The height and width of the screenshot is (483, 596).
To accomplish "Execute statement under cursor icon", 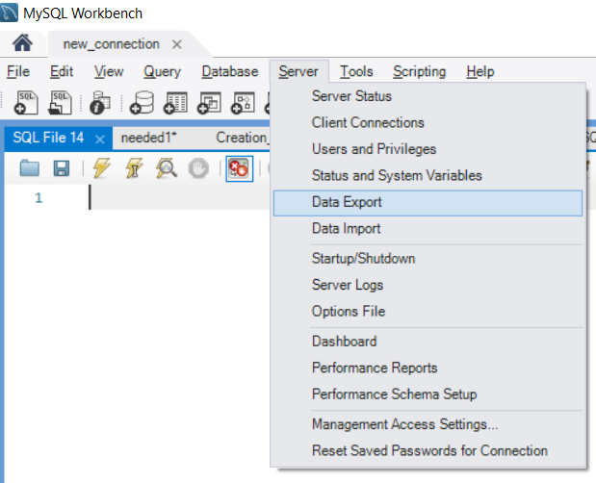I will click(x=134, y=167).
